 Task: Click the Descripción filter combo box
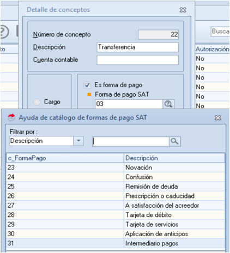click(46, 141)
